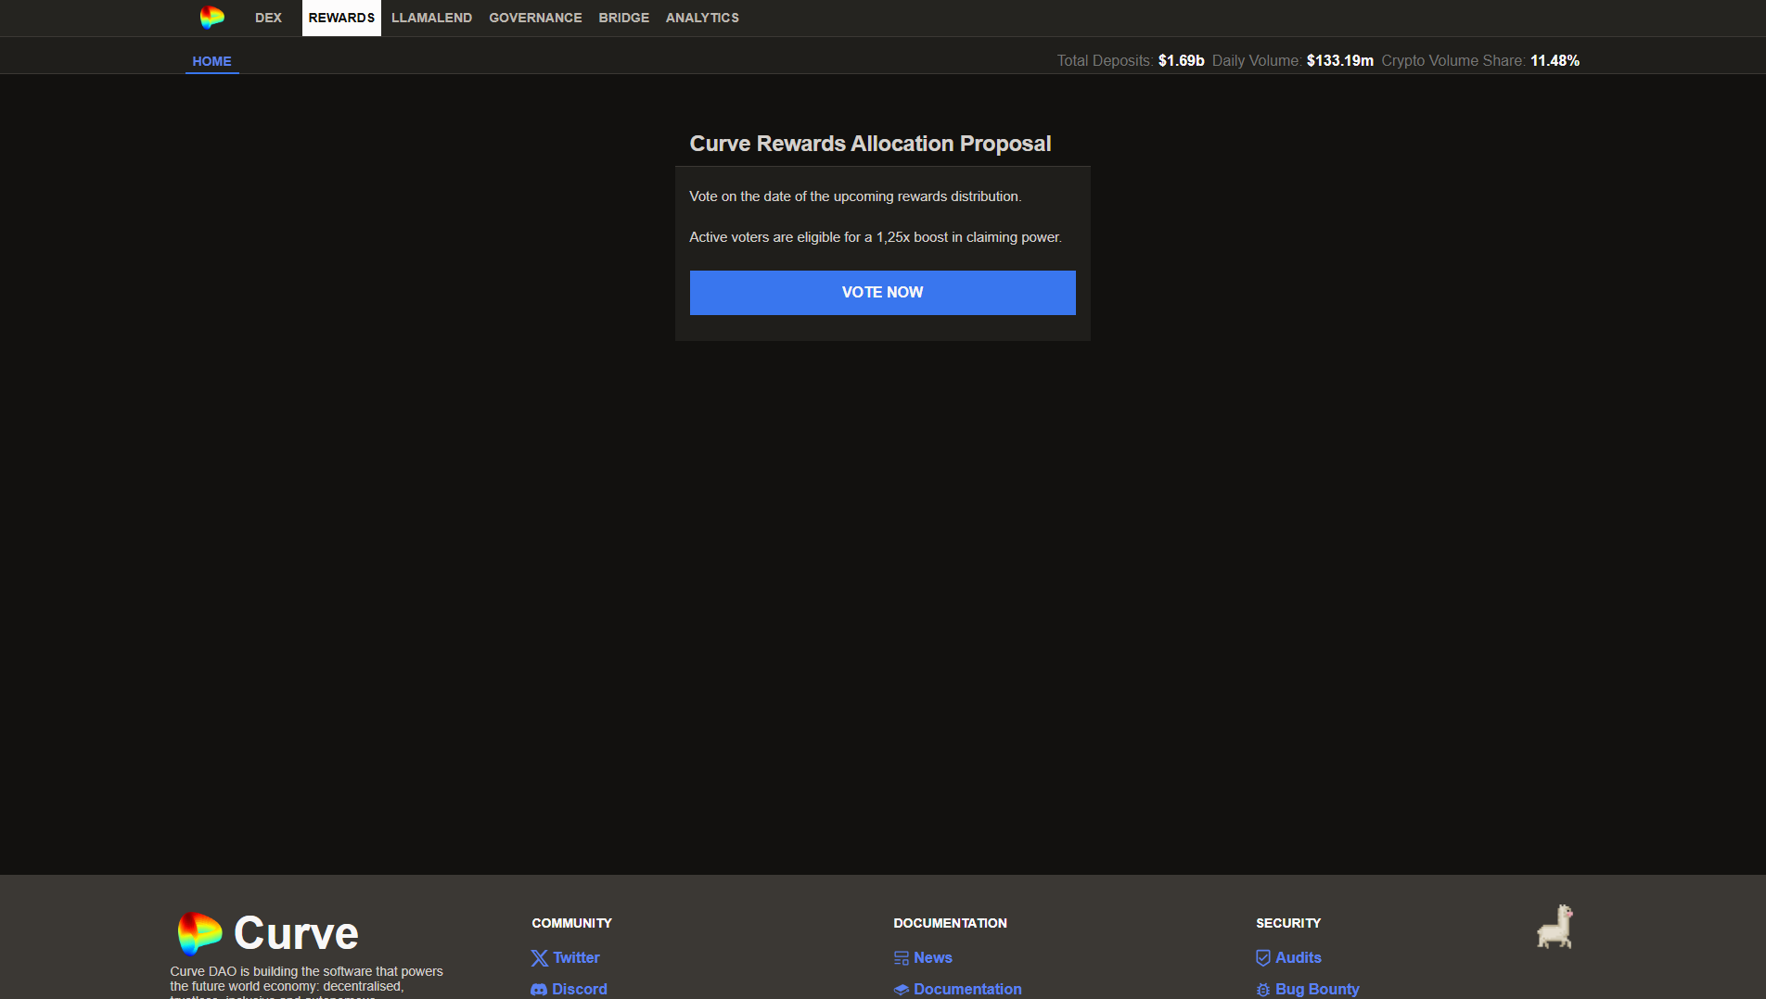Click the Bug Bounty bug icon
The width and height of the screenshot is (1766, 999).
click(x=1263, y=990)
